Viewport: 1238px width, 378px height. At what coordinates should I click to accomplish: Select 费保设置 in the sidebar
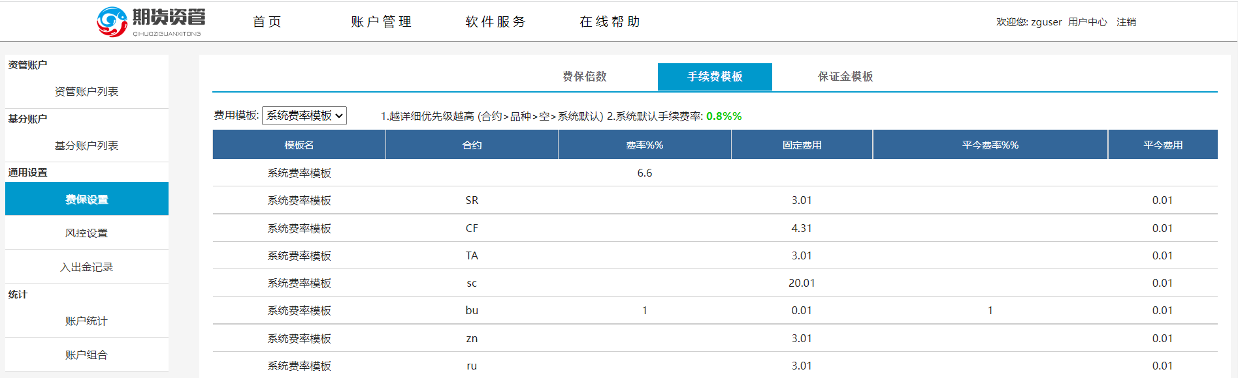coord(86,199)
